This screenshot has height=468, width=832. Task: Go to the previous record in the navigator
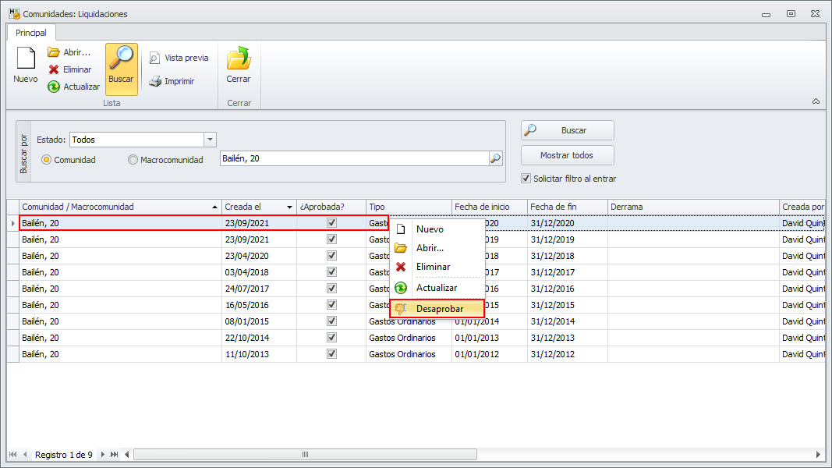coord(25,454)
